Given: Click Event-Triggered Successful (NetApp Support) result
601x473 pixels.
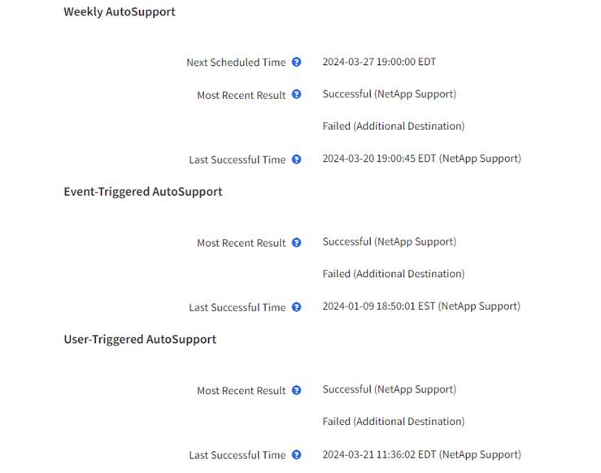Looking at the screenshot, I should tap(389, 241).
